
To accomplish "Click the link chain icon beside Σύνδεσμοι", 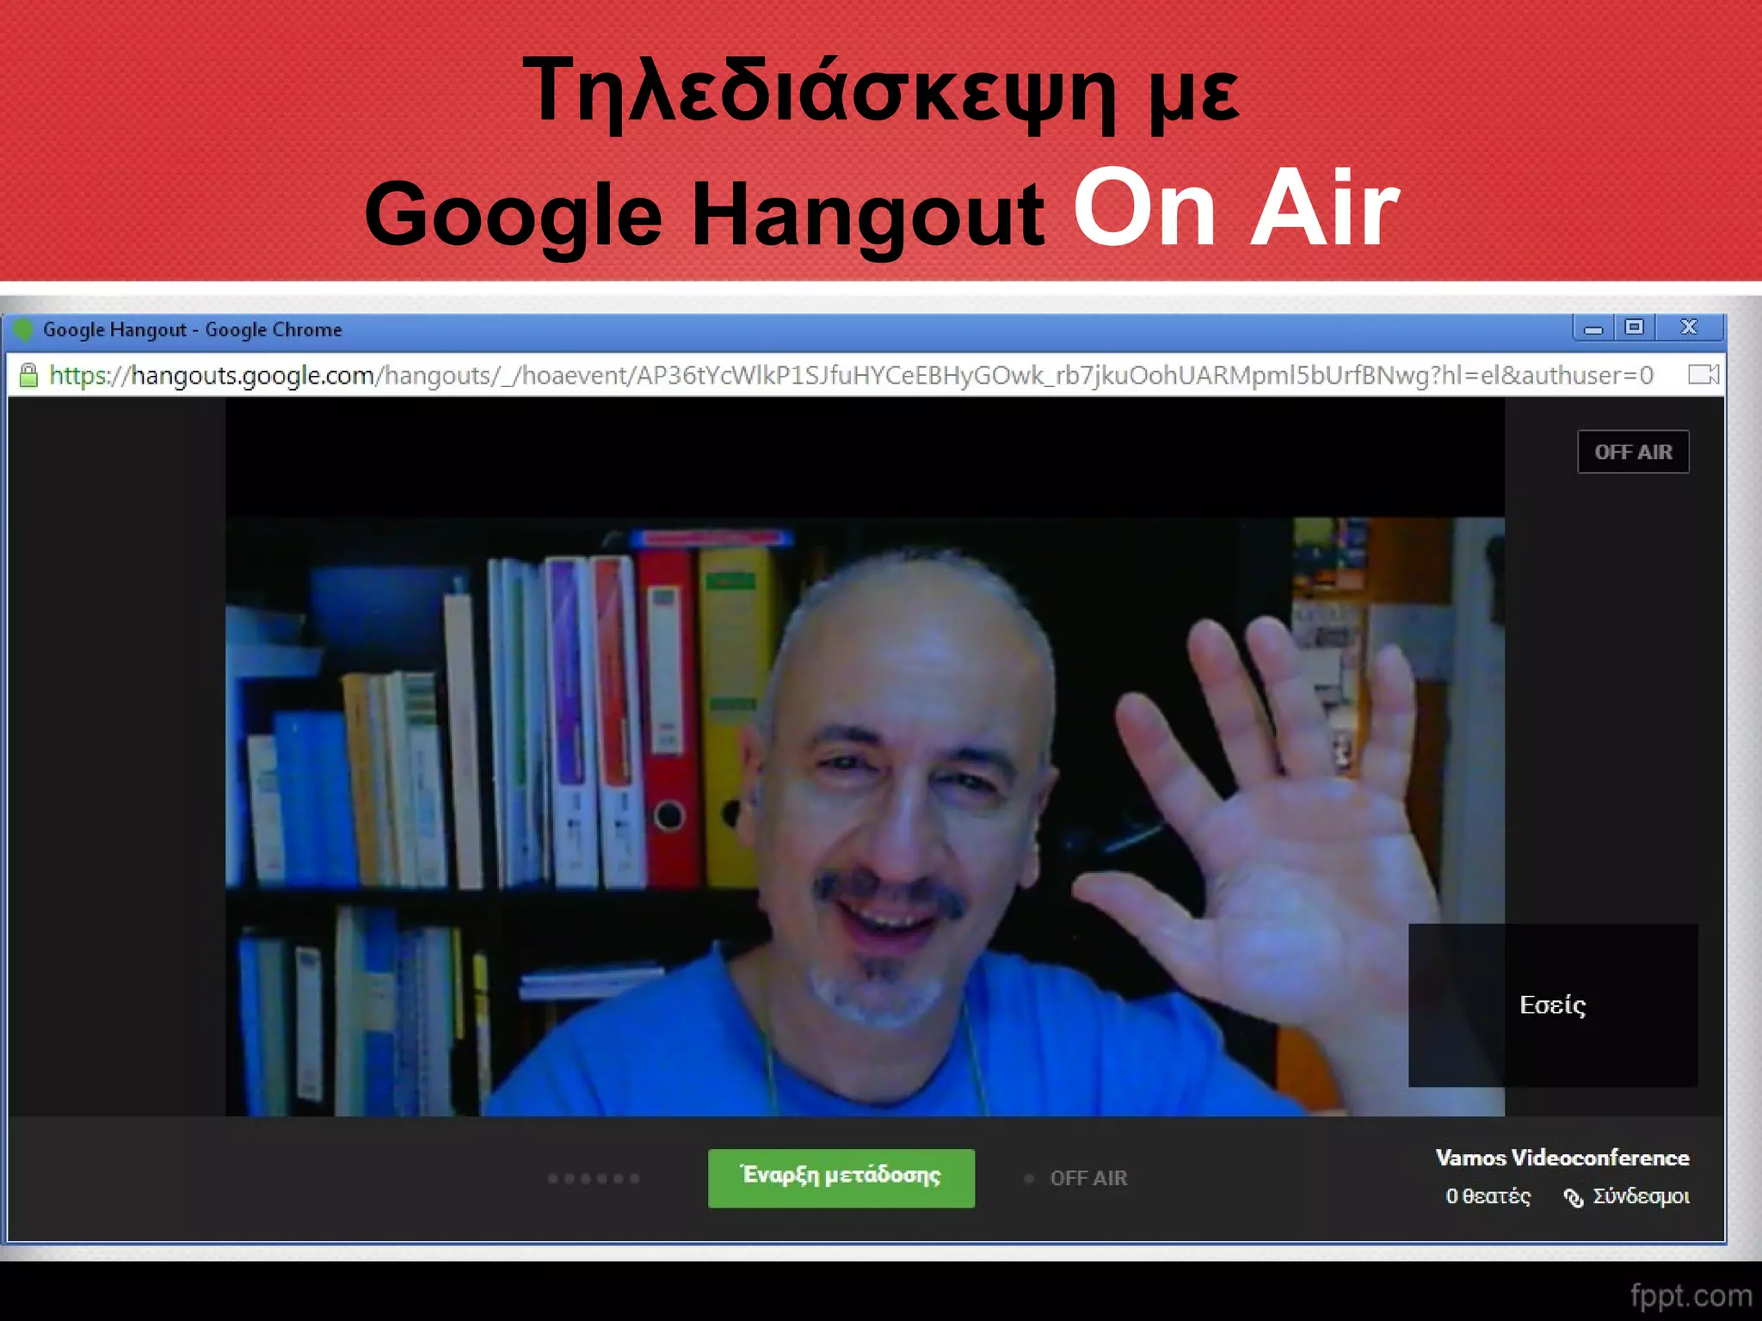I will pyautogui.click(x=1574, y=1197).
